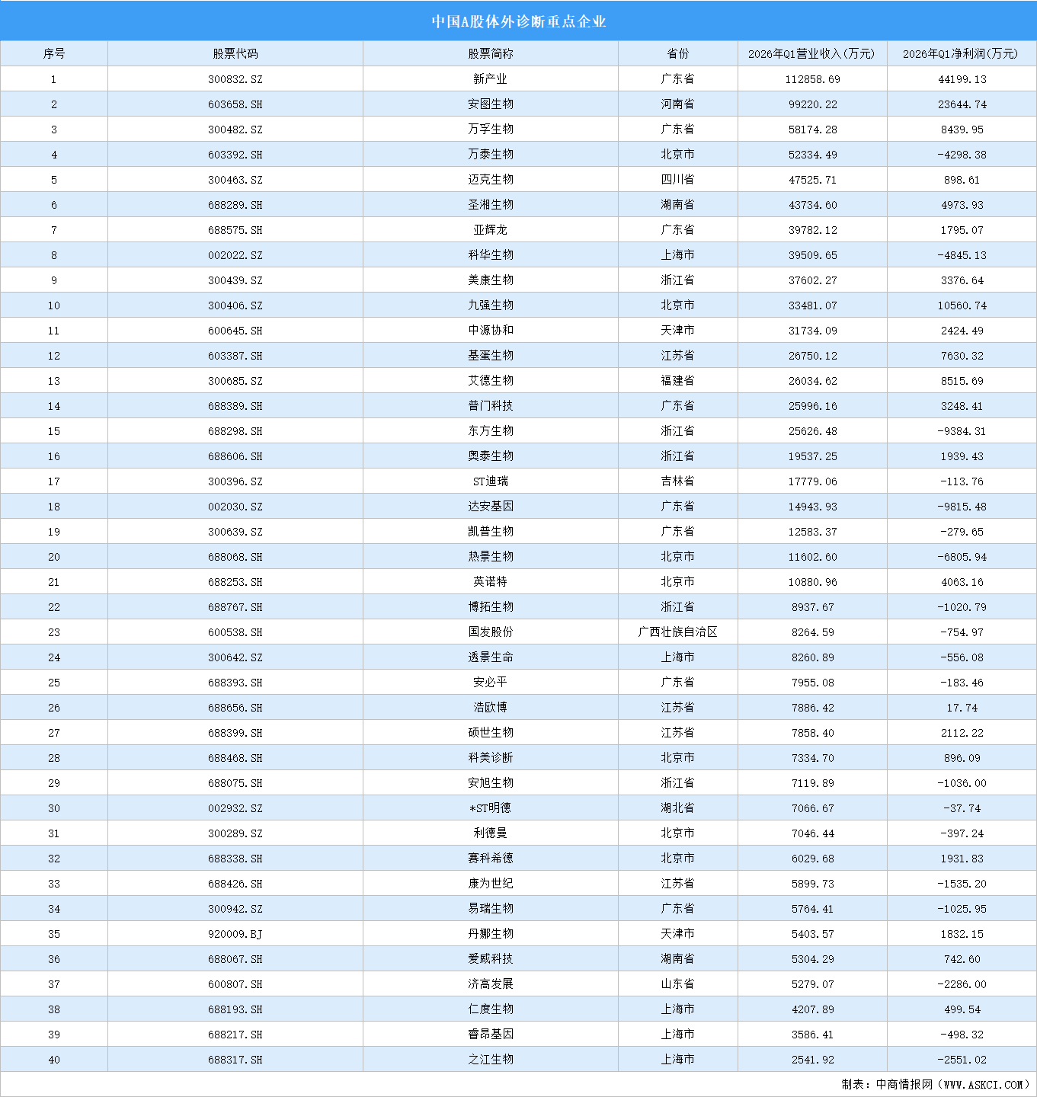Click the "2026年Q1净利润(万元)" header

962,53
